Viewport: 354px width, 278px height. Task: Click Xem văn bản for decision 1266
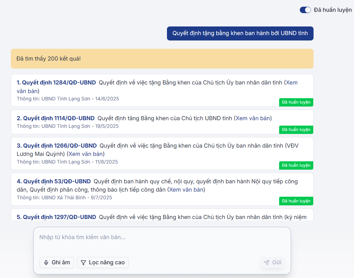coord(86,154)
